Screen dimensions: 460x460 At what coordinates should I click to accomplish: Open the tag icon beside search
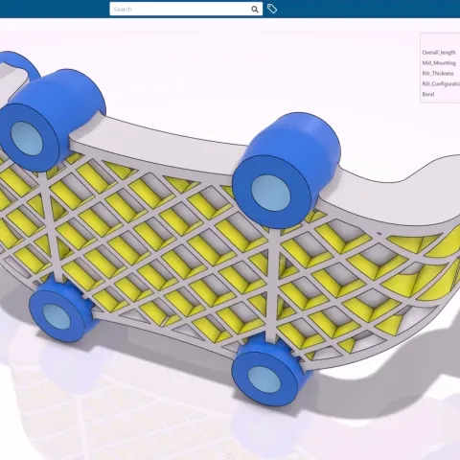click(x=272, y=9)
